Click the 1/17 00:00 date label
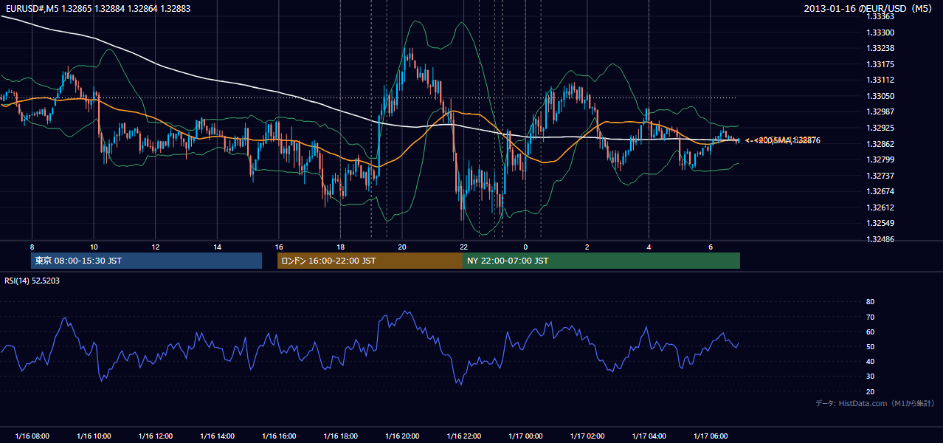Viewport: 943px width, 443px height. [525, 436]
